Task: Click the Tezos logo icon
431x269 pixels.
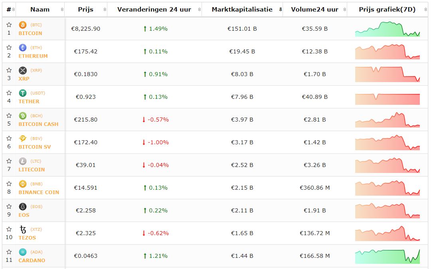Action: [23, 229]
